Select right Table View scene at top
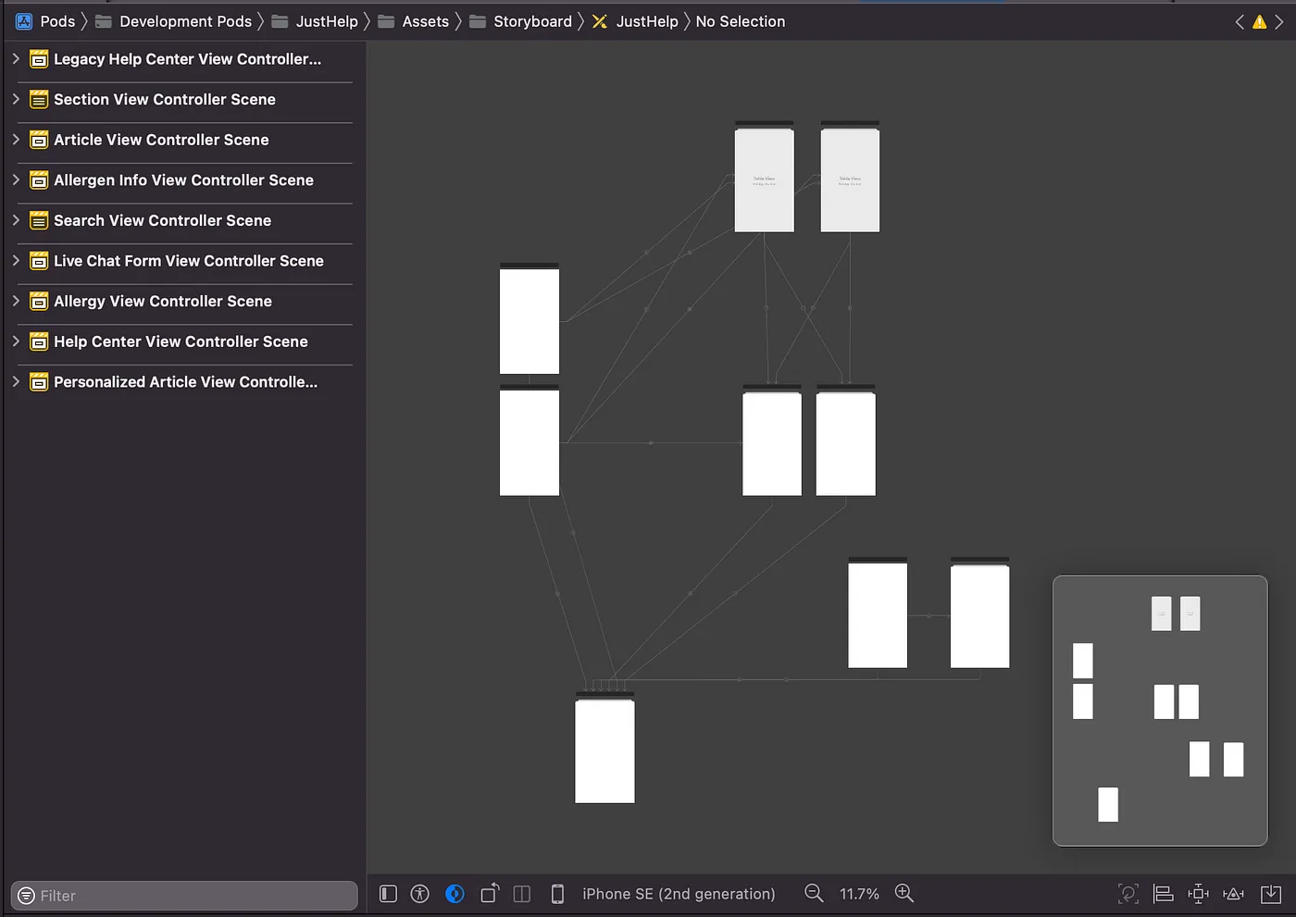The image size is (1296, 917). coord(850,177)
